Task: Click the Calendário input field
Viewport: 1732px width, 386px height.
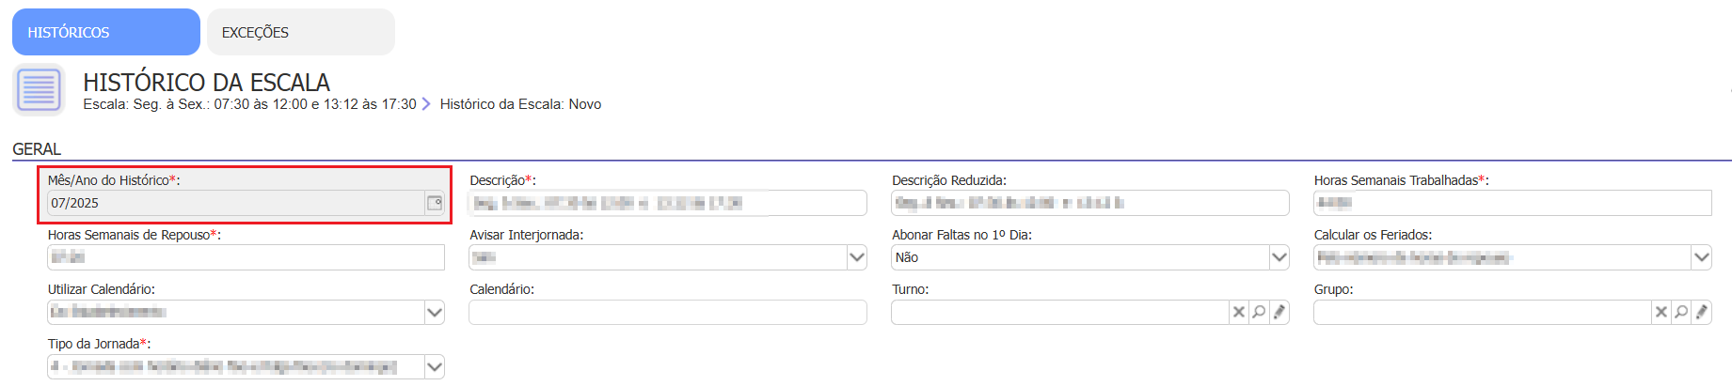Action: pos(668,312)
